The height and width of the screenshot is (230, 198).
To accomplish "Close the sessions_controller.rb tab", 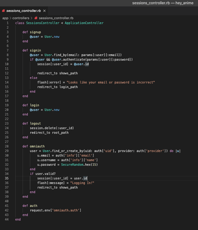I will (x=44, y=11).
